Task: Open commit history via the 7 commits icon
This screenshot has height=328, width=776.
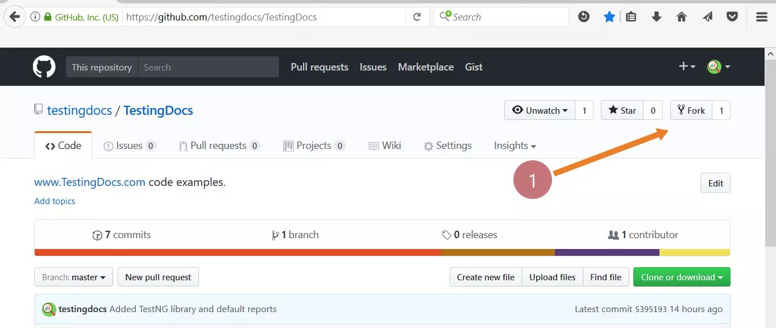Action: tap(97, 234)
